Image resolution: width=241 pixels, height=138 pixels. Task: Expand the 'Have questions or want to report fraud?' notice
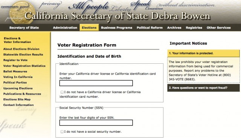coord(203,88)
